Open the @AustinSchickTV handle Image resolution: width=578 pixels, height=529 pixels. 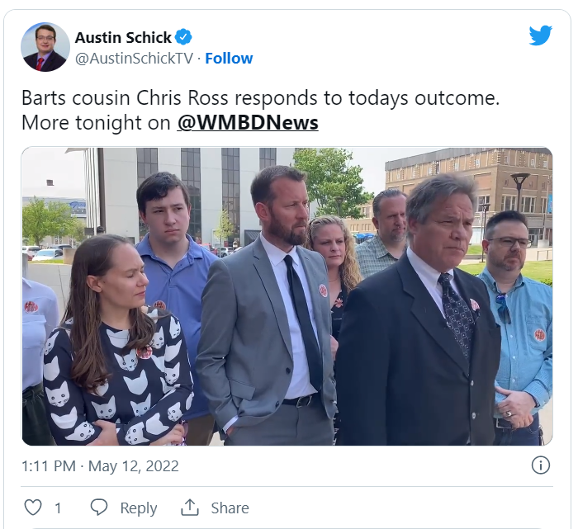[134, 59]
